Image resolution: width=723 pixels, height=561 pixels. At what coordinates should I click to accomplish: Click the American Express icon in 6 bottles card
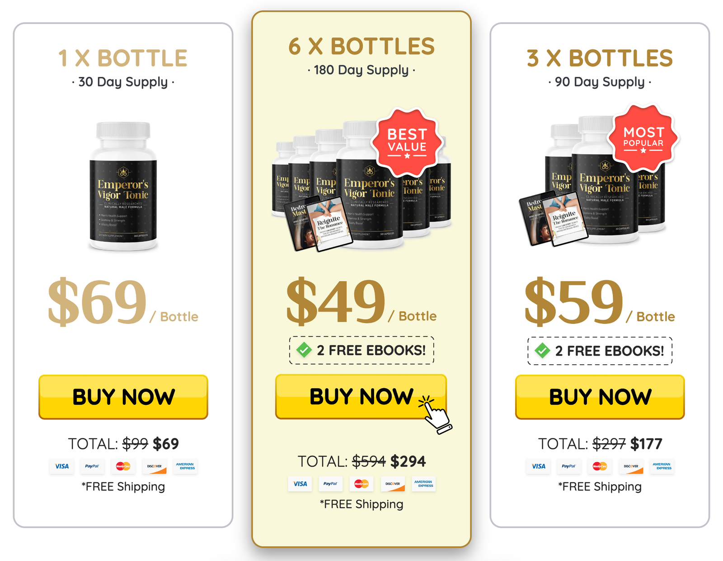(423, 484)
